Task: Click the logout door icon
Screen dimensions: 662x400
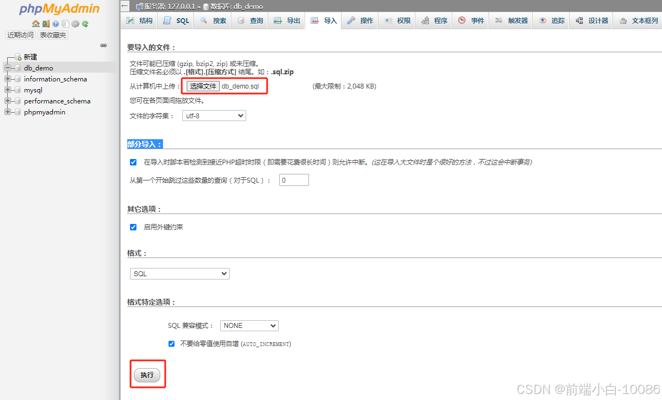Action: click(46, 24)
